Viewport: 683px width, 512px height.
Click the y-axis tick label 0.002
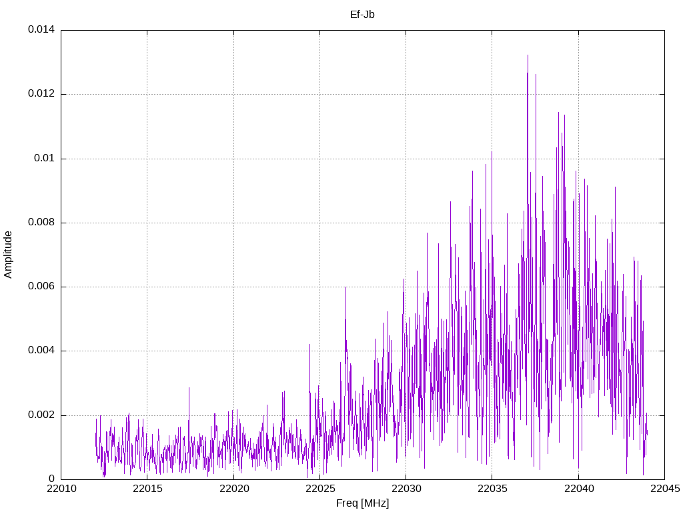tap(41, 415)
